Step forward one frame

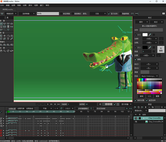coord(55,104)
